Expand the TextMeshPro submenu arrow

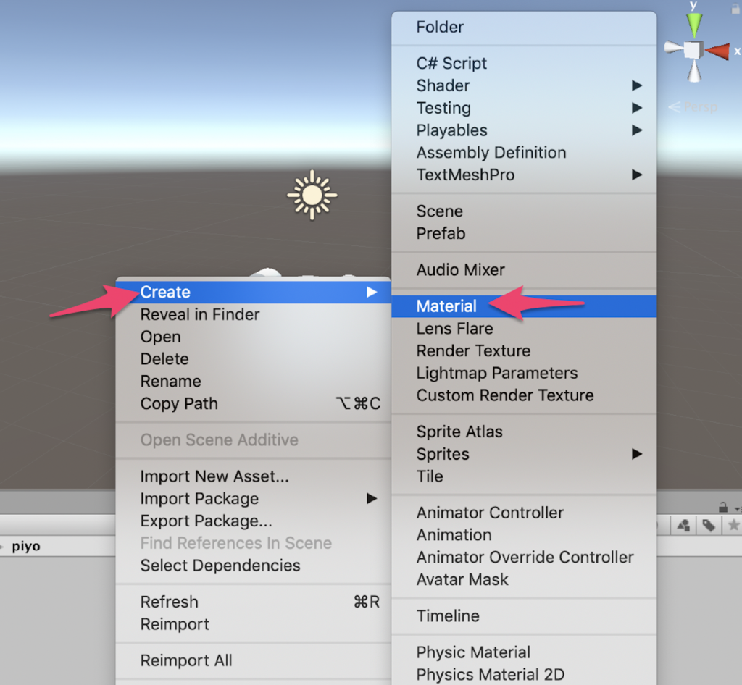637,175
